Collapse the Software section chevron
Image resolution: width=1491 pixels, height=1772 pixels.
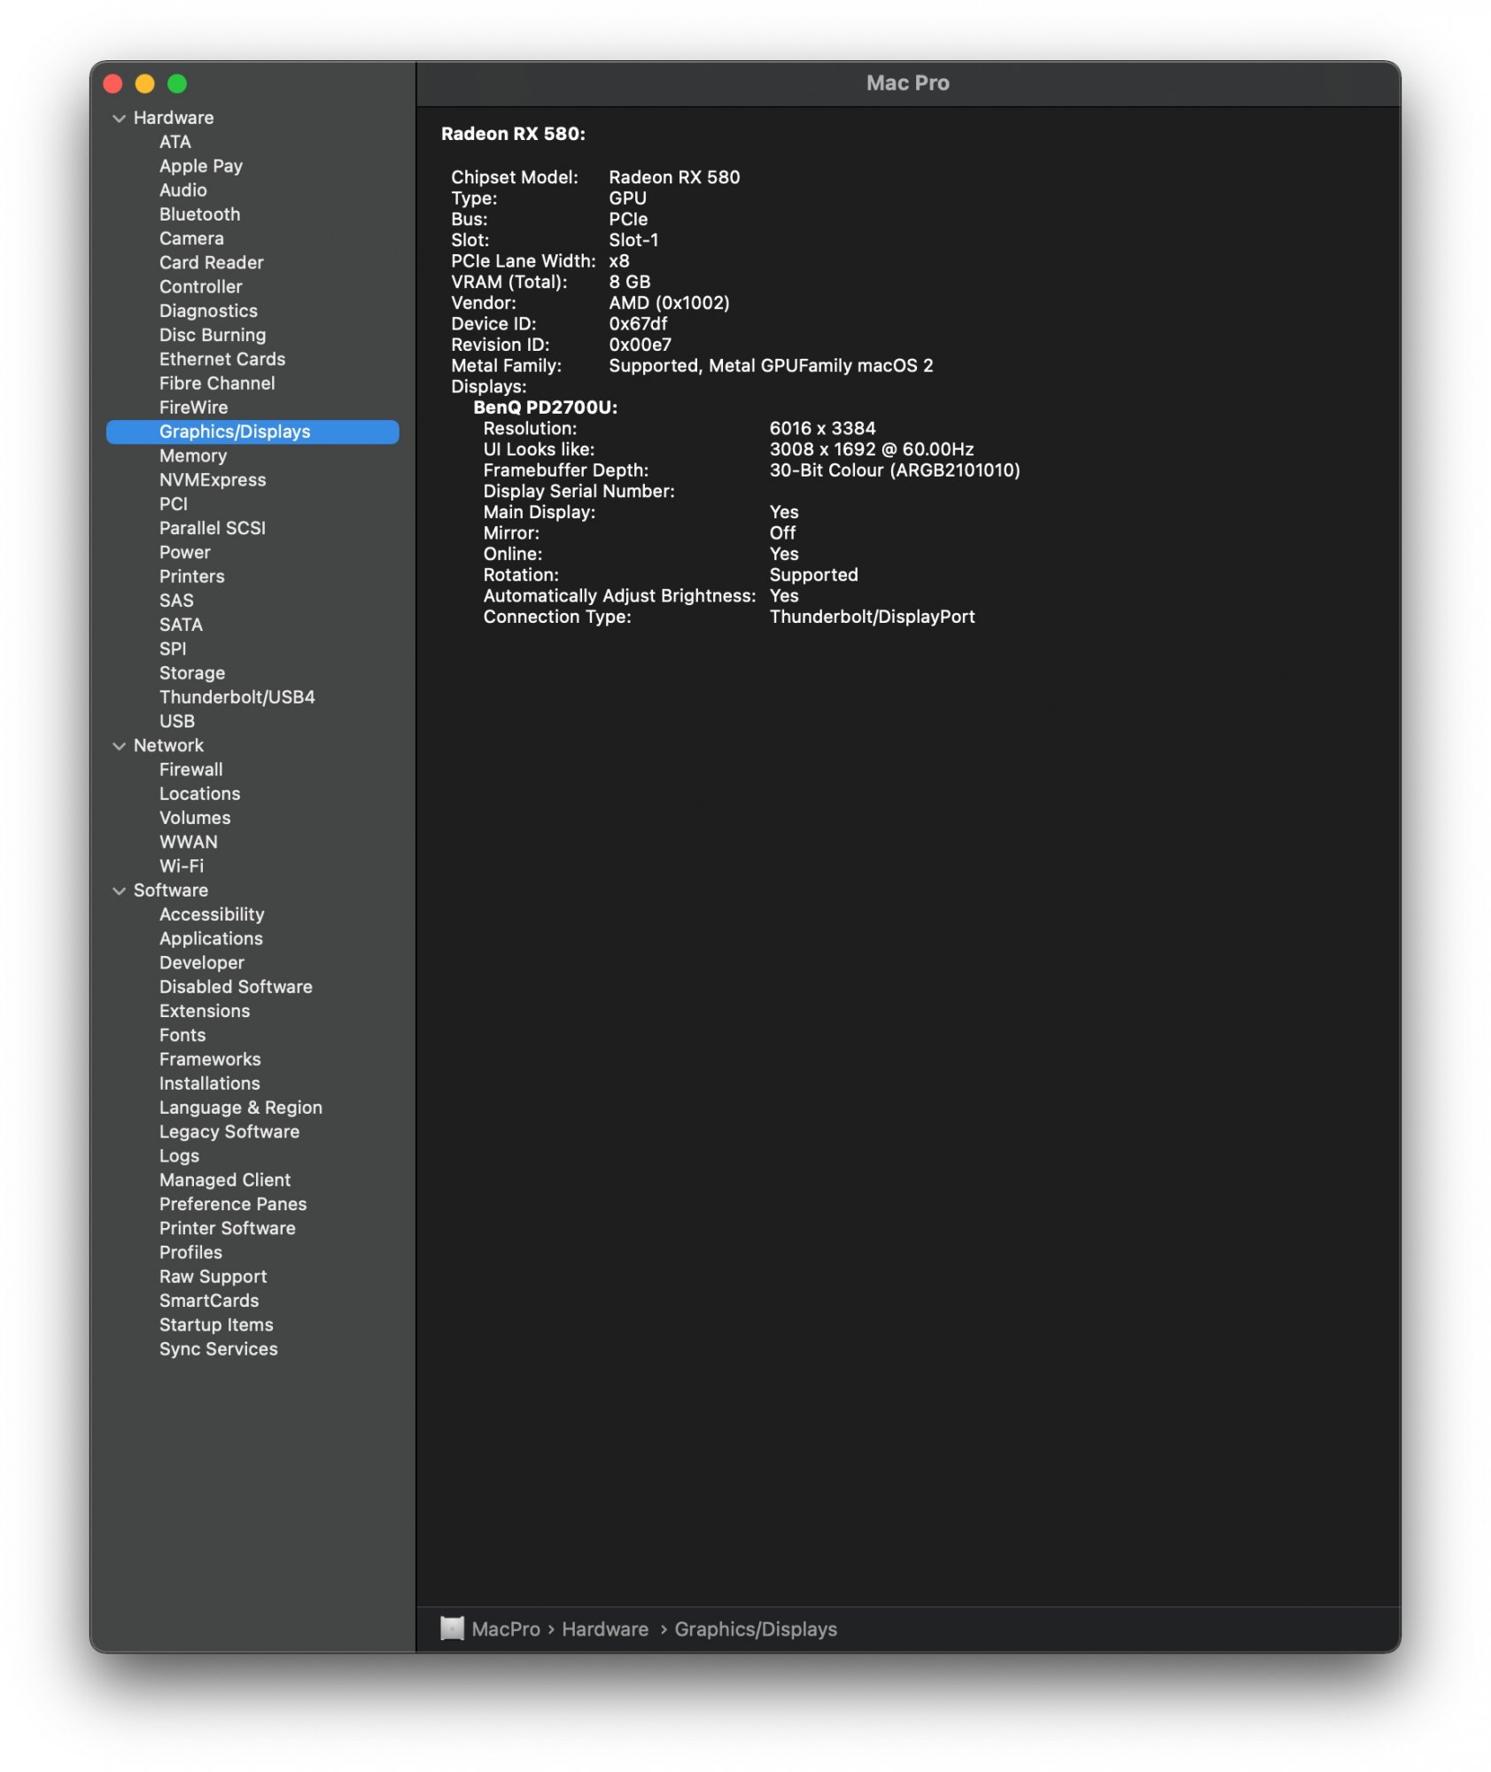pos(119,890)
